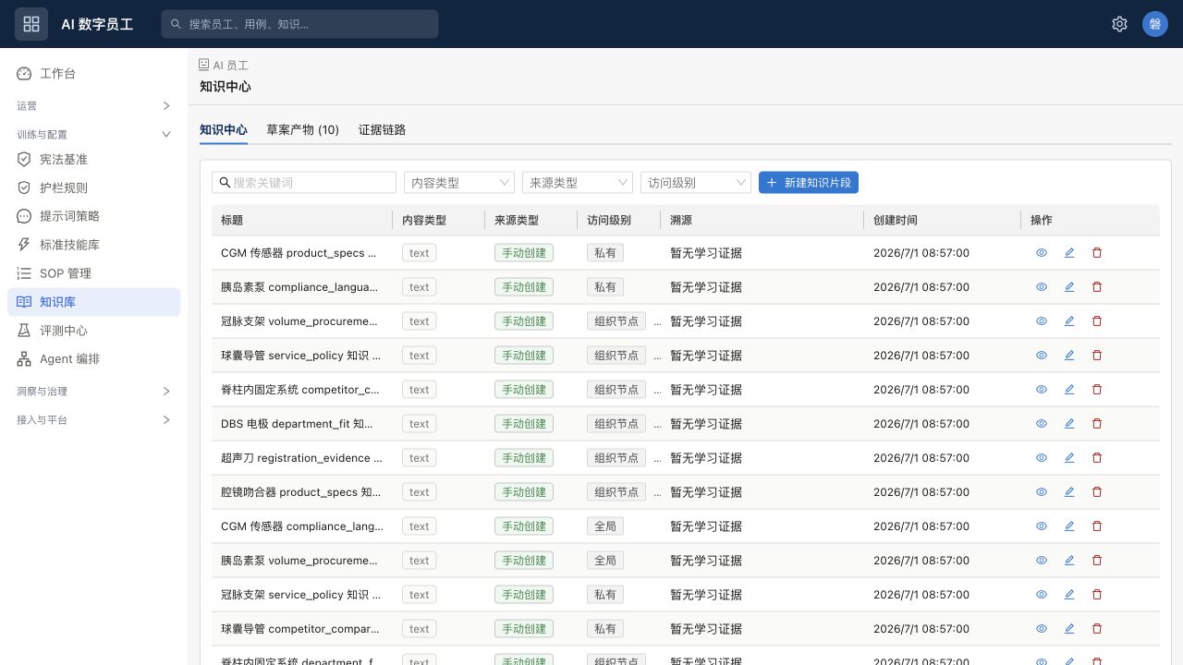The image size is (1183, 665).
Task: Select the 全局 tag in 胰岛素泵 volume_procureme row
Action: (605, 561)
